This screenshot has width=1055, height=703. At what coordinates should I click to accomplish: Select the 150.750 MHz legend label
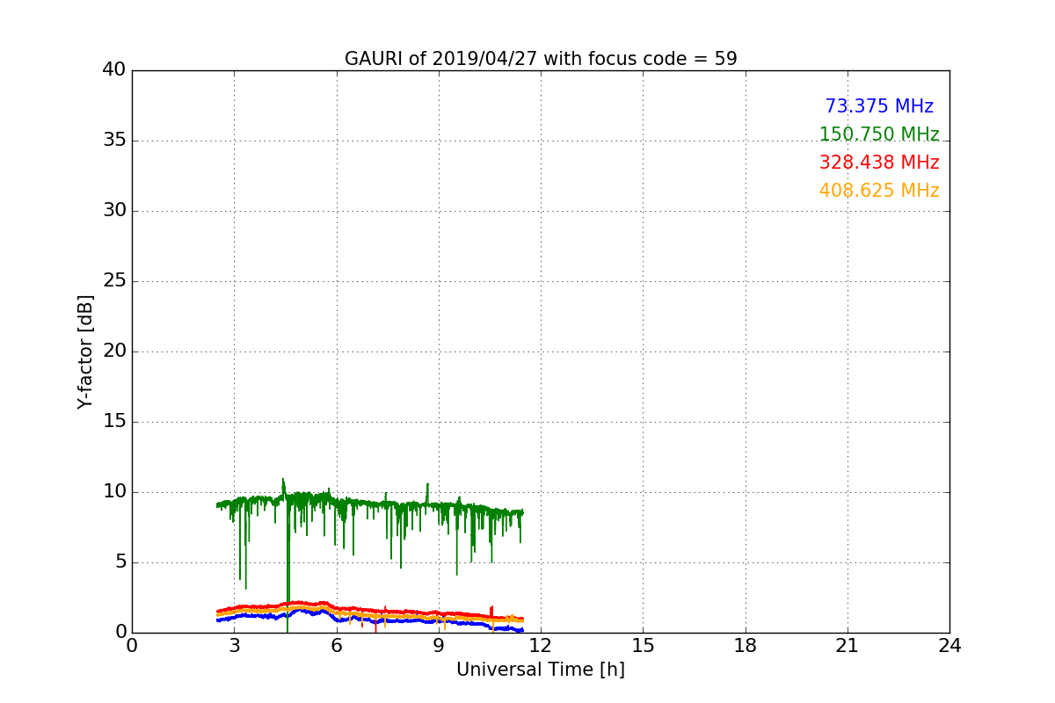[879, 134]
